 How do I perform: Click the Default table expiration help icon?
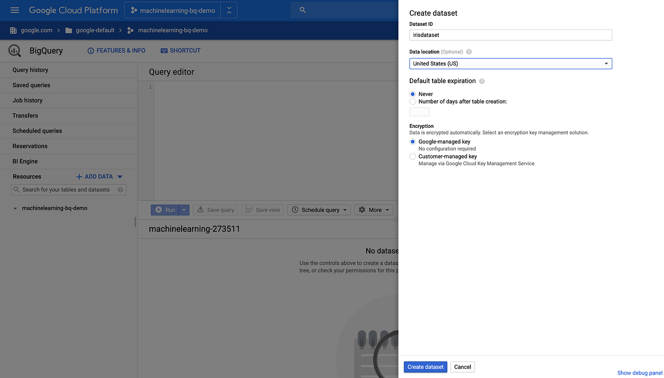coord(481,81)
